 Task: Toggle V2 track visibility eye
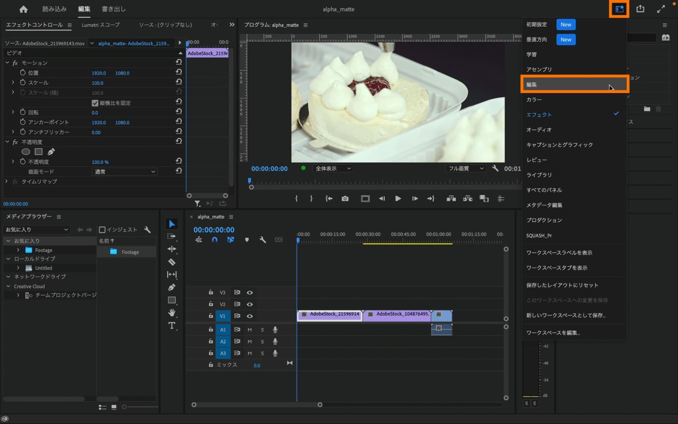click(x=250, y=304)
